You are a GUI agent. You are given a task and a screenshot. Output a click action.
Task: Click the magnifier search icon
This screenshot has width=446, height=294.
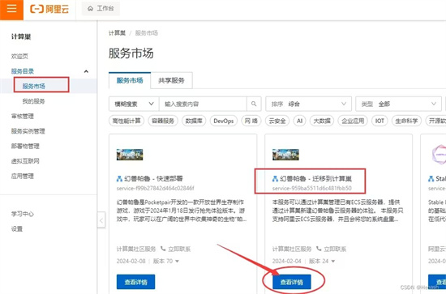click(254, 104)
